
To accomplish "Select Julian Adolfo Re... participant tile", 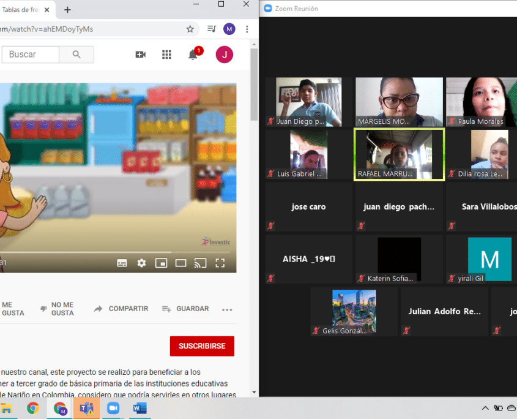I will point(444,312).
